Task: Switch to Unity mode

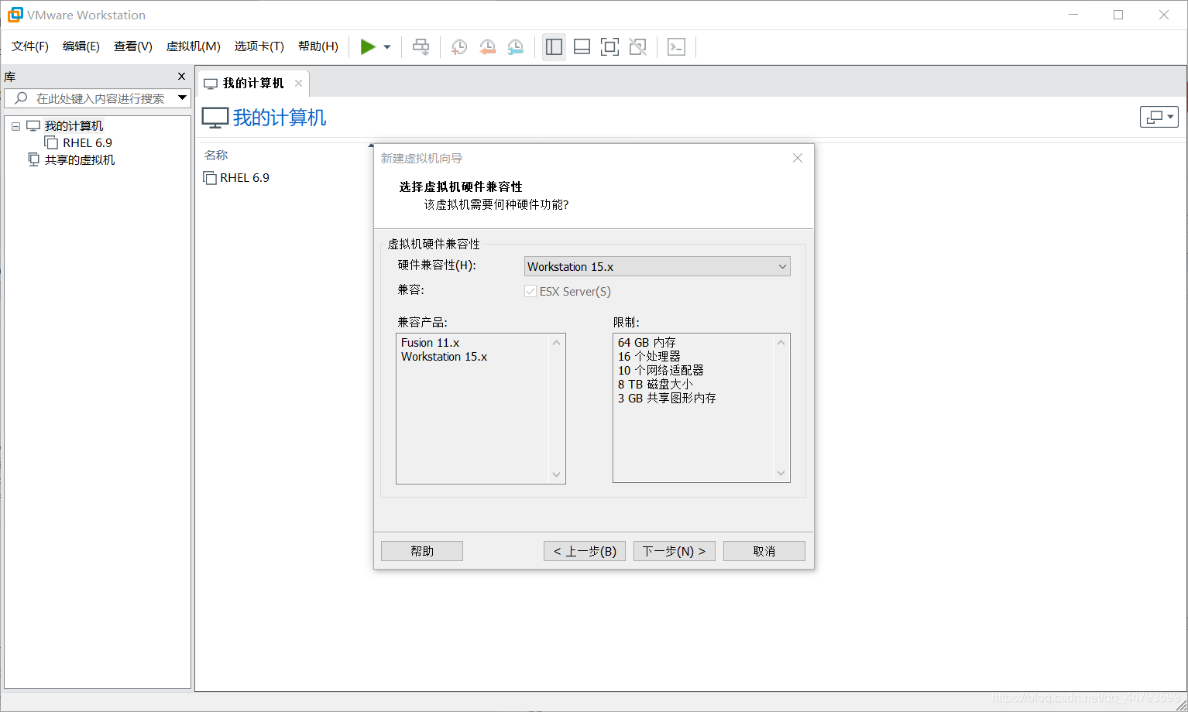Action: coord(637,46)
